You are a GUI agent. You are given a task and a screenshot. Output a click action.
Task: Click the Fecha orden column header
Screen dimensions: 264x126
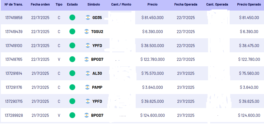point(40,5)
